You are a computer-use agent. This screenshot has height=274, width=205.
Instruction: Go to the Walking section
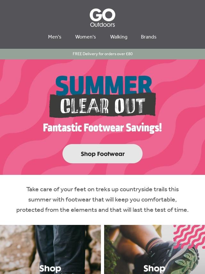click(119, 37)
